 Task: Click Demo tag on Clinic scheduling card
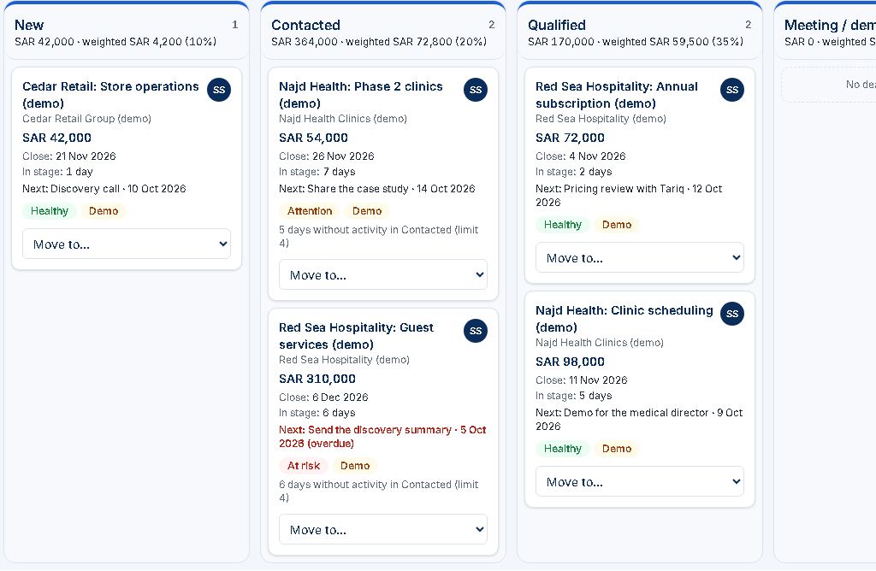click(x=617, y=448)
